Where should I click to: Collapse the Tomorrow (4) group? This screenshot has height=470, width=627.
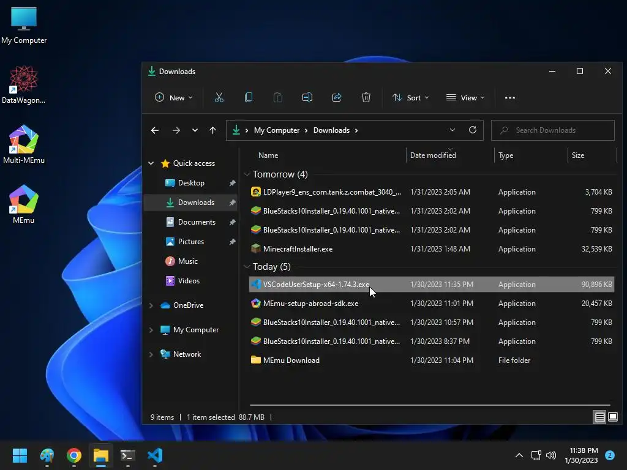click(x=247, y=174)
